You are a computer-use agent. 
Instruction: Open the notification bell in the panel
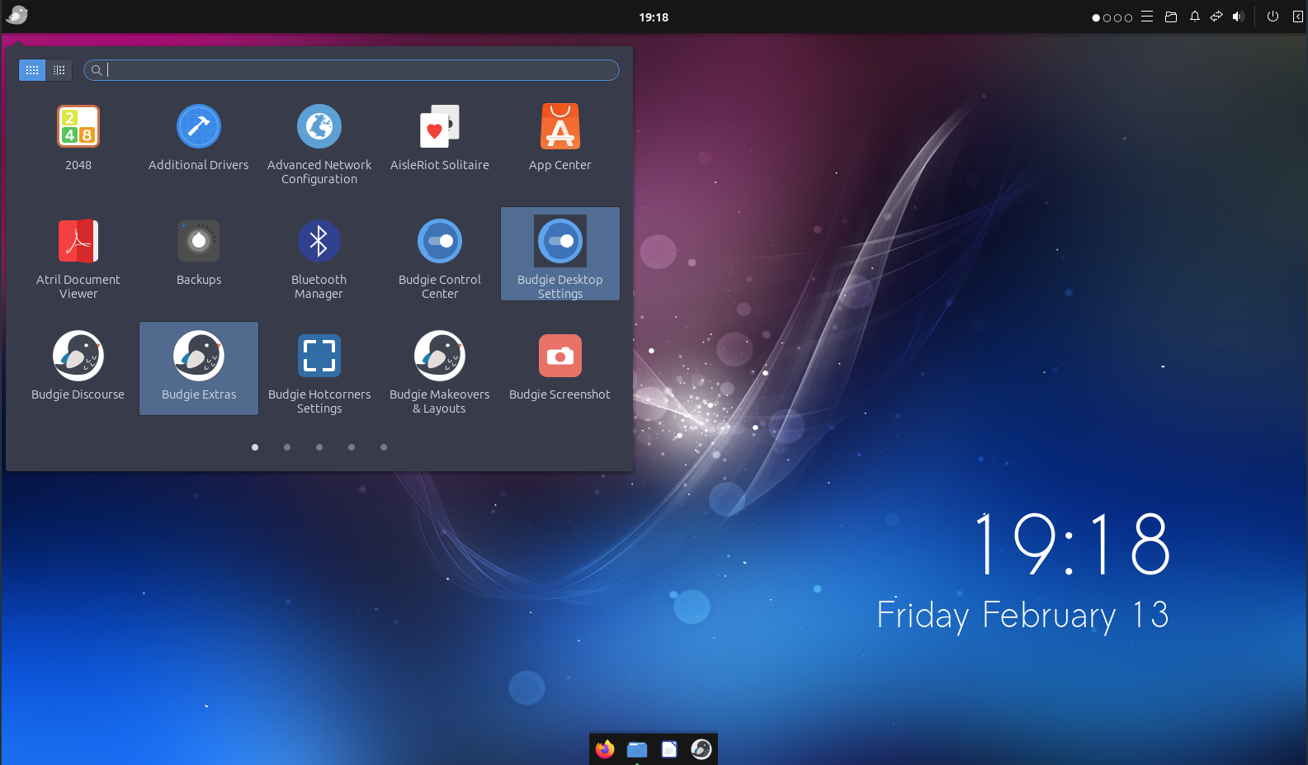tap(1194, 17)
